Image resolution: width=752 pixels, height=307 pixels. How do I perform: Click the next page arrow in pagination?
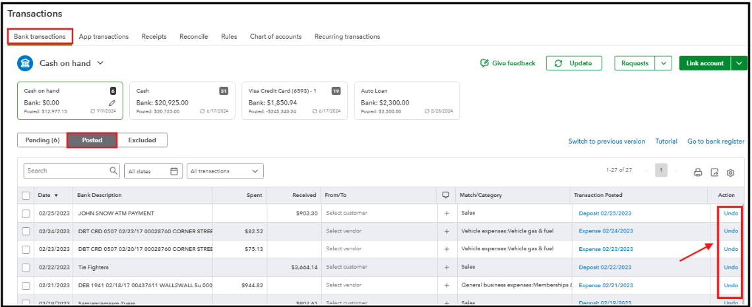(x=676, y=171)
